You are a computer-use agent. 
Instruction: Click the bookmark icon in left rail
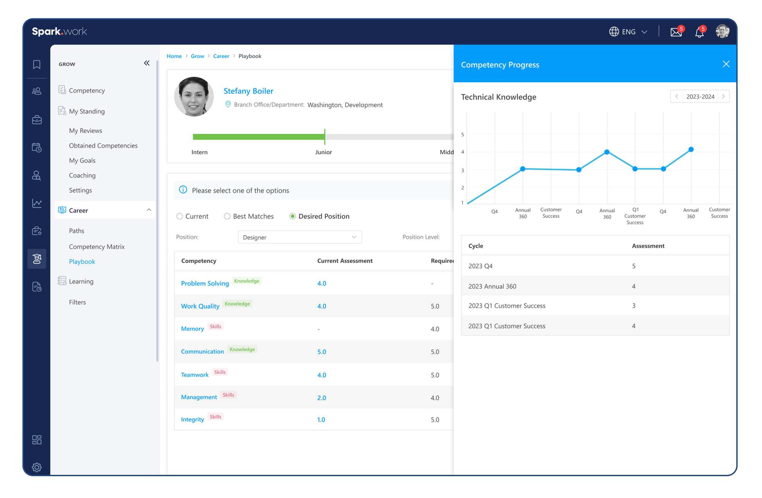tap(37, 65)
